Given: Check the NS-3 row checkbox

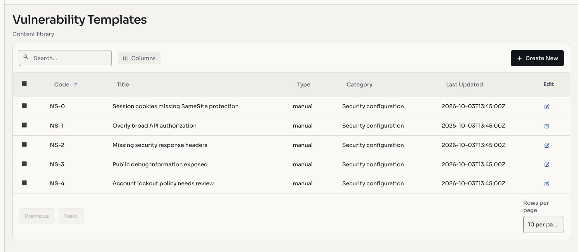Looking at the screenshot, I should point(24,164).
